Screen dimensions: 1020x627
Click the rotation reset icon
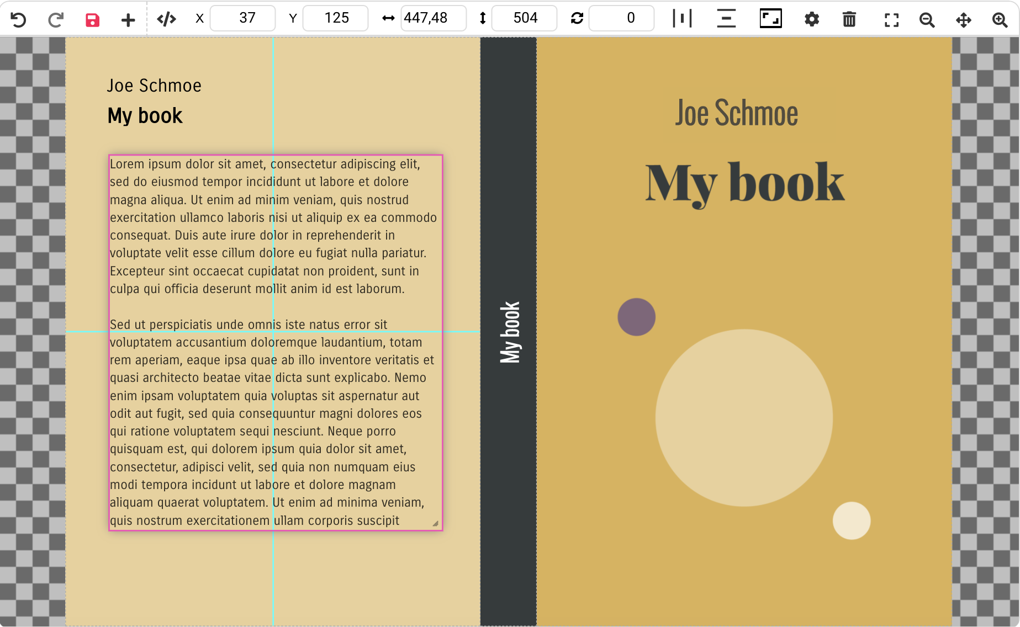577,18
